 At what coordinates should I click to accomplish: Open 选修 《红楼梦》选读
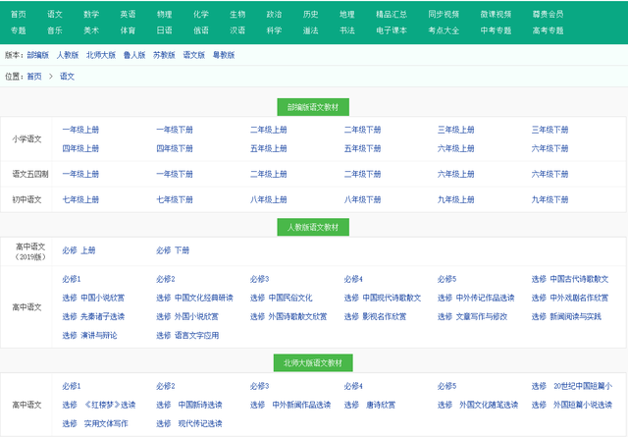pyautogui.click(x=99, y=405)
